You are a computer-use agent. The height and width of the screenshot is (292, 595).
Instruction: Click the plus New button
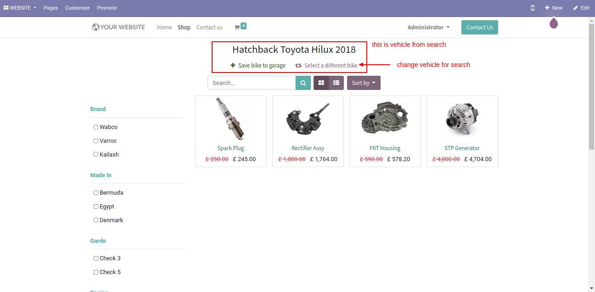(553, 8)
